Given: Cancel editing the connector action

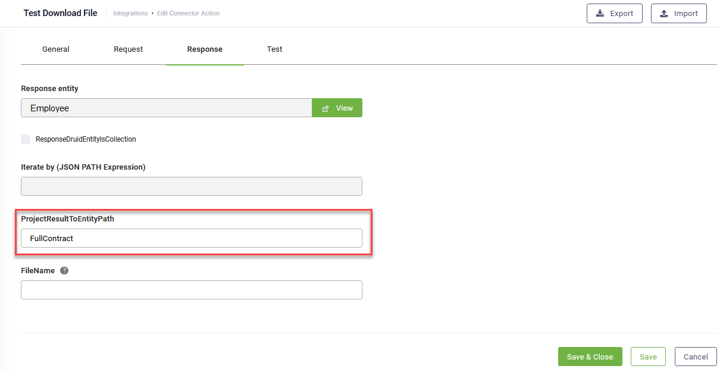Looking at the screenshot, I should (x=695, y=357).
